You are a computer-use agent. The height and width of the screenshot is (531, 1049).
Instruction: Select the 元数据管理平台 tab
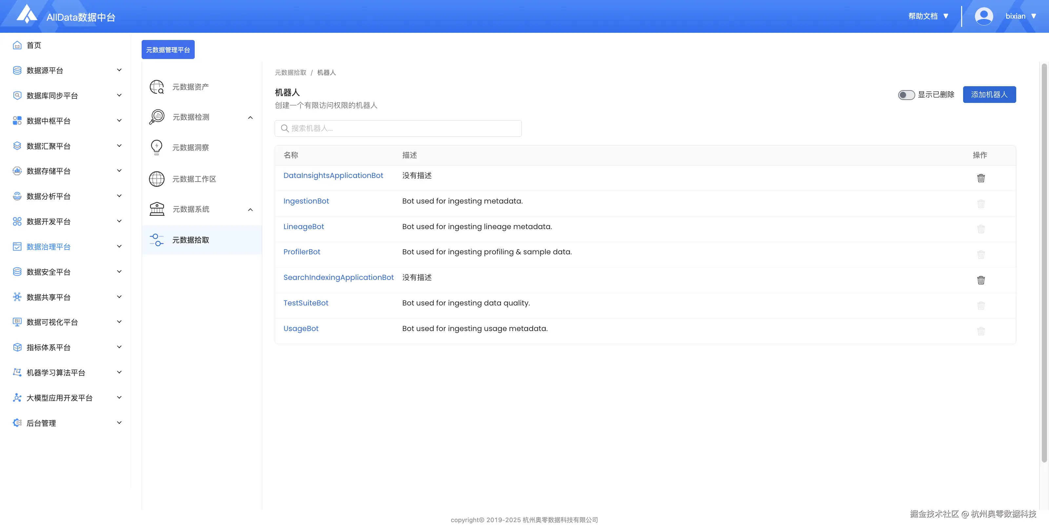point(168,50)
